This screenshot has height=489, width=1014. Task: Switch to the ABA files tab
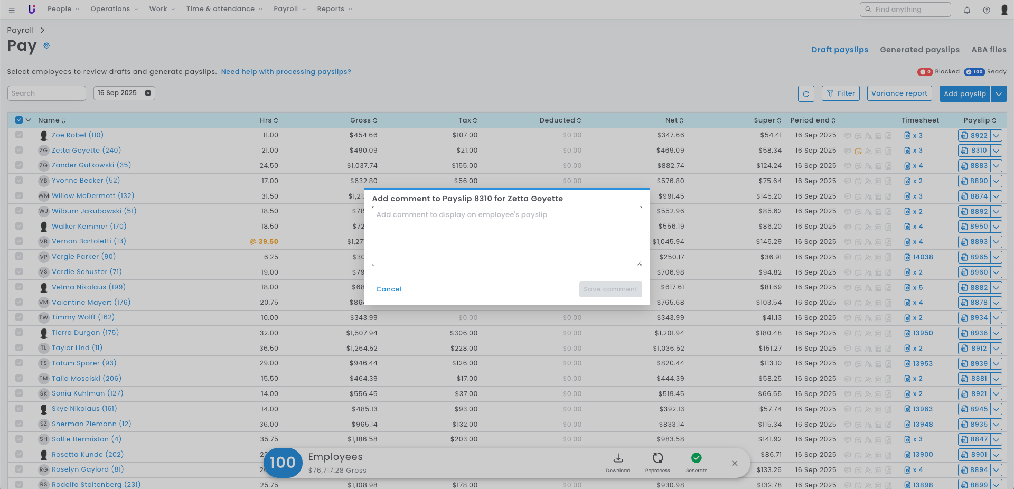(x=989, y=50)
